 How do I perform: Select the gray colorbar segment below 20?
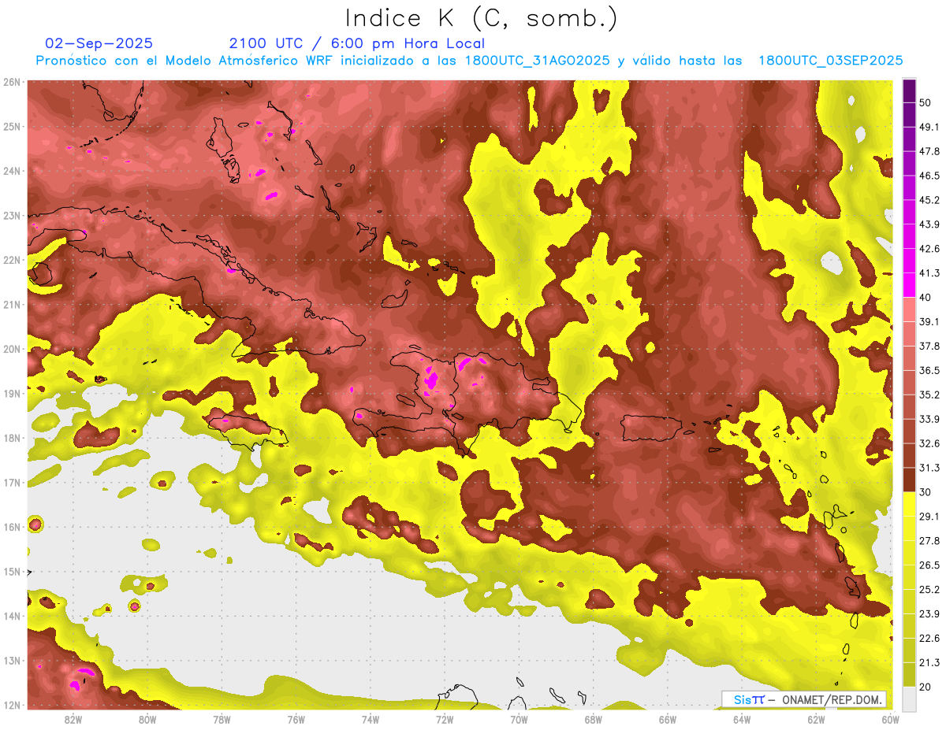(x=909, y=699)
